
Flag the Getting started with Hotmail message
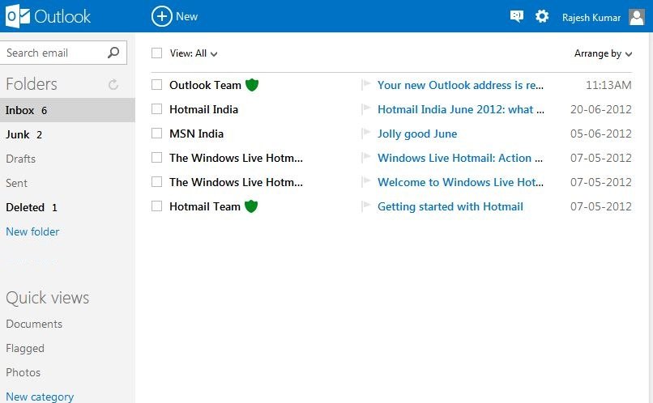point(366,206)
